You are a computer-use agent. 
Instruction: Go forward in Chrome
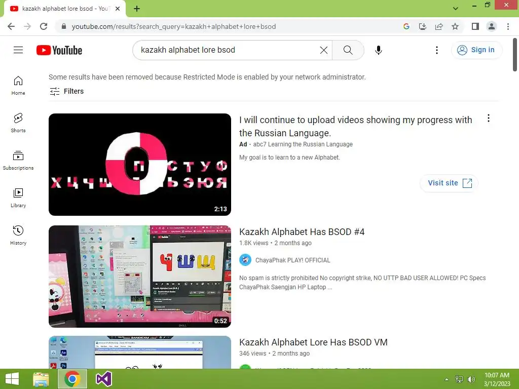pyautogui.click(x=27, y=26)
